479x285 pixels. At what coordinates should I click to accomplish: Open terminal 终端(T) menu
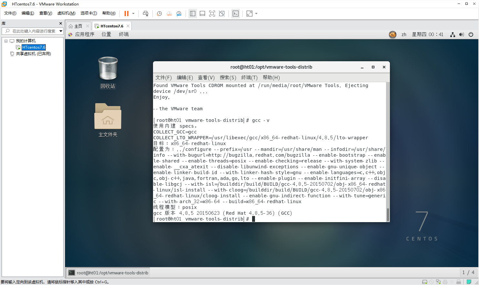coord(249,78)
